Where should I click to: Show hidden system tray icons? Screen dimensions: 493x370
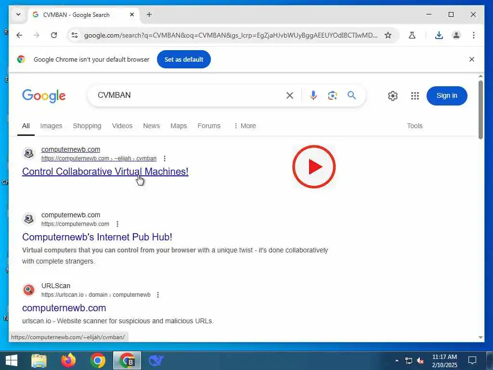397,360
